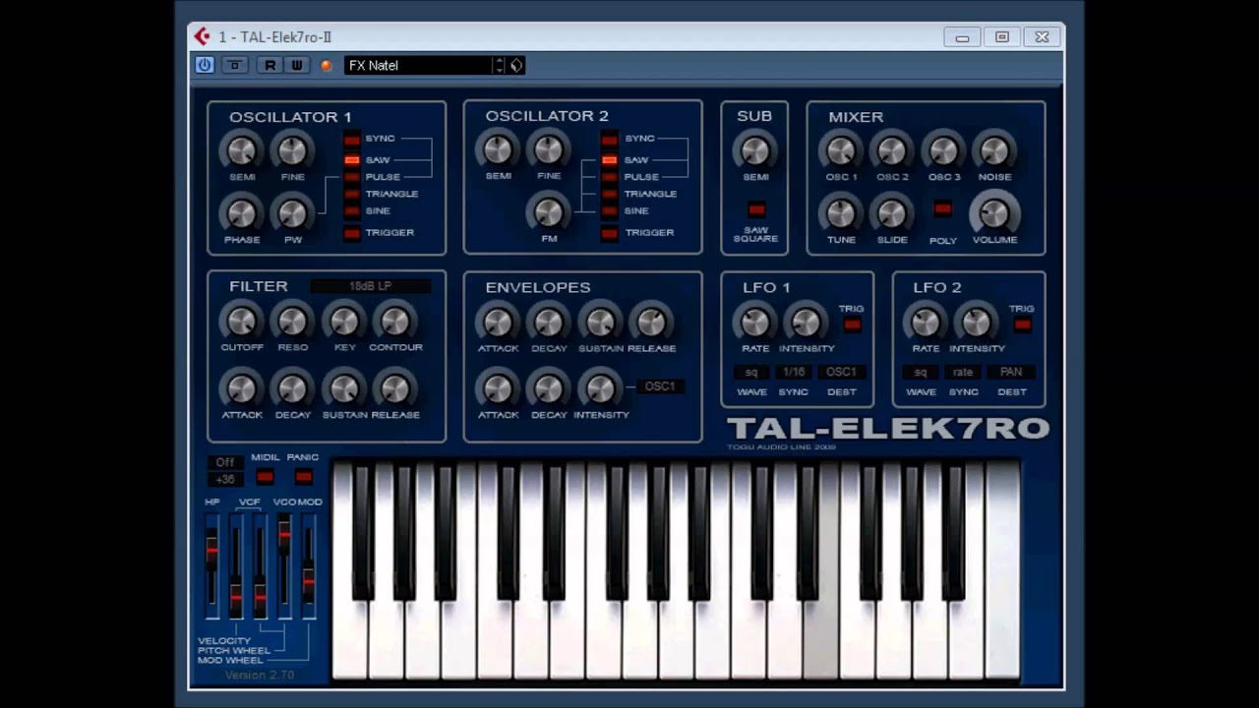Click the Oscillator 2 FM knob
The width and height of the screenshot is (1259, 708).
tap(548, 212)
